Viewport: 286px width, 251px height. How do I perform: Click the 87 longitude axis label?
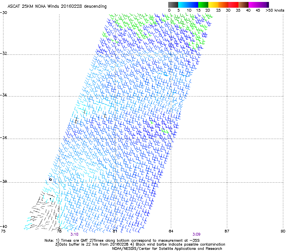tap(227, 231)
